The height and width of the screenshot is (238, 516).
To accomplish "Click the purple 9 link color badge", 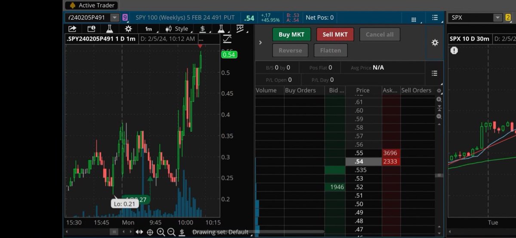I will tap(125, 18).
